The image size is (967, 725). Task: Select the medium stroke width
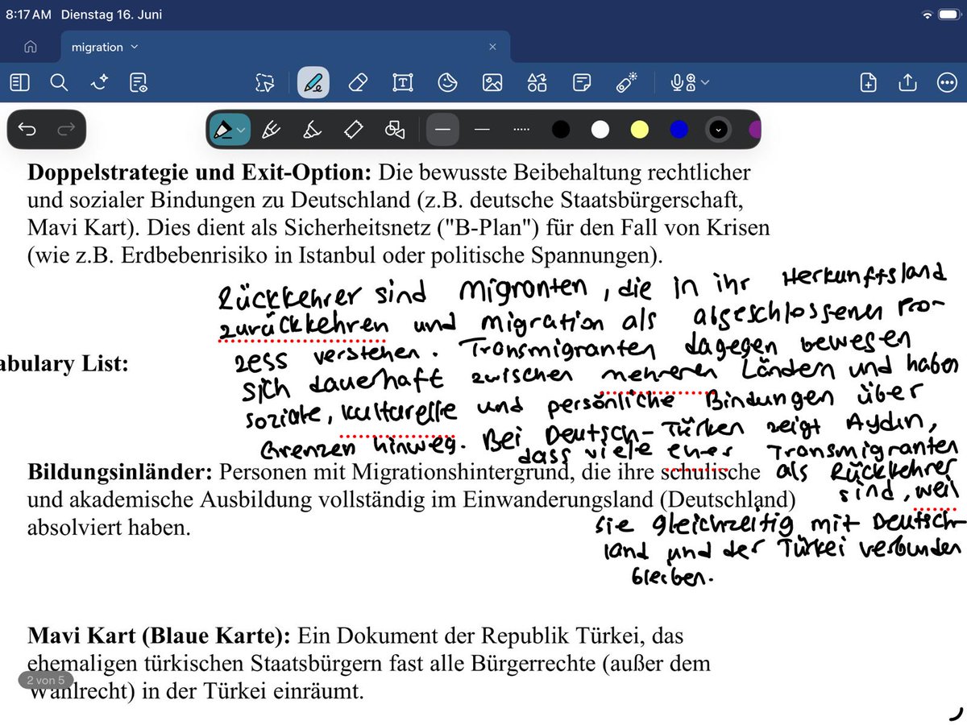tap(482, 129)
